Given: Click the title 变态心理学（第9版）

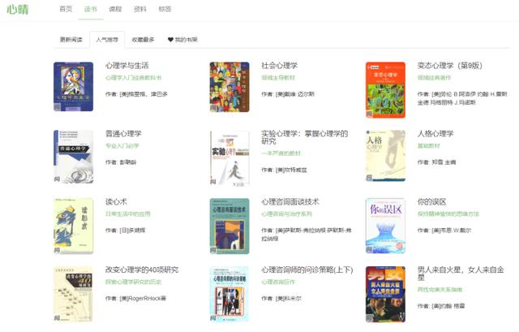Looking at the screenshot, I should click(449, 66).
